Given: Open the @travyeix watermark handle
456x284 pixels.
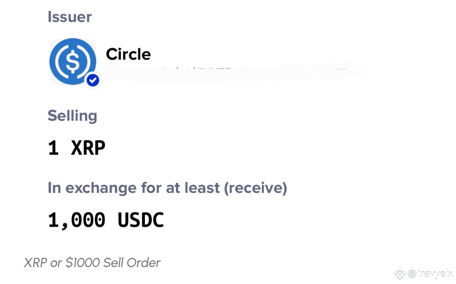Looking at the screenshot, I should click(x=430, y=273).
